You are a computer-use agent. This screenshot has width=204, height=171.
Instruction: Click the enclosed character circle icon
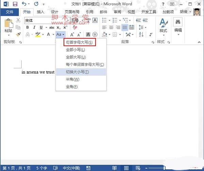tap(95, 35)
